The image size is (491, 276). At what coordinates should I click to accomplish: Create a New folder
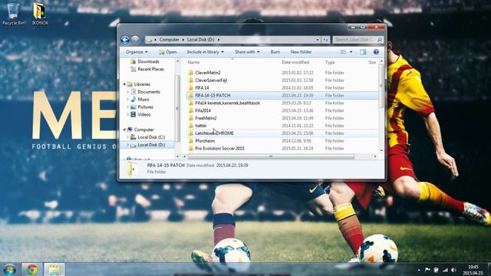click(x=301, y=52)
